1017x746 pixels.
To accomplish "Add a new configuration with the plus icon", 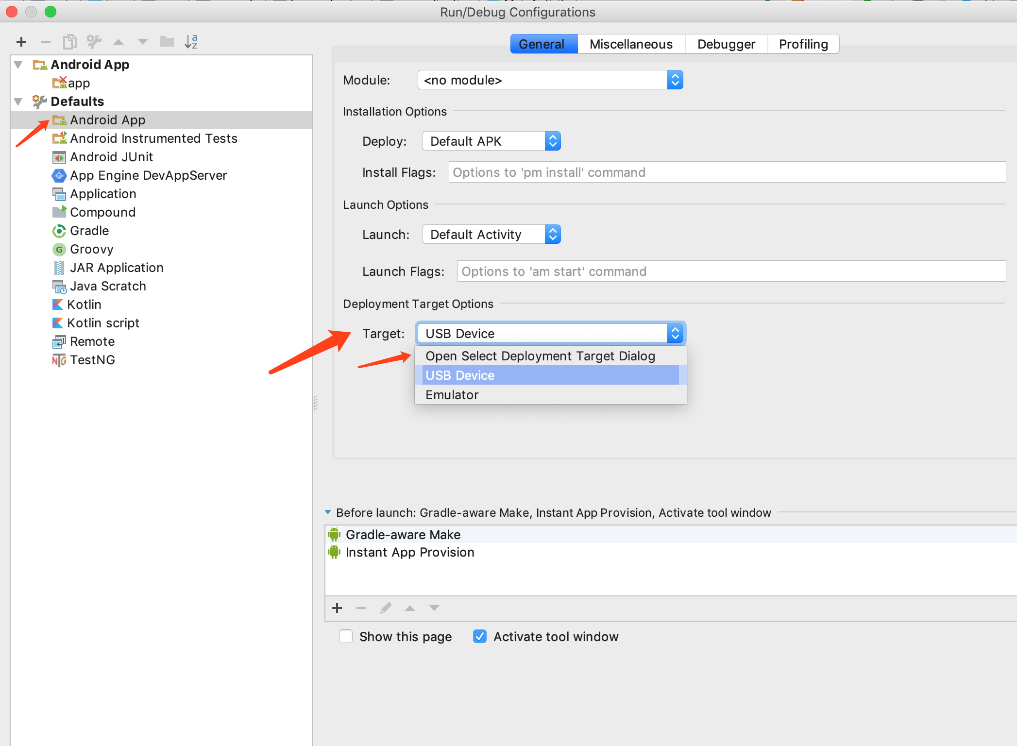I will (x=21, y=42).
